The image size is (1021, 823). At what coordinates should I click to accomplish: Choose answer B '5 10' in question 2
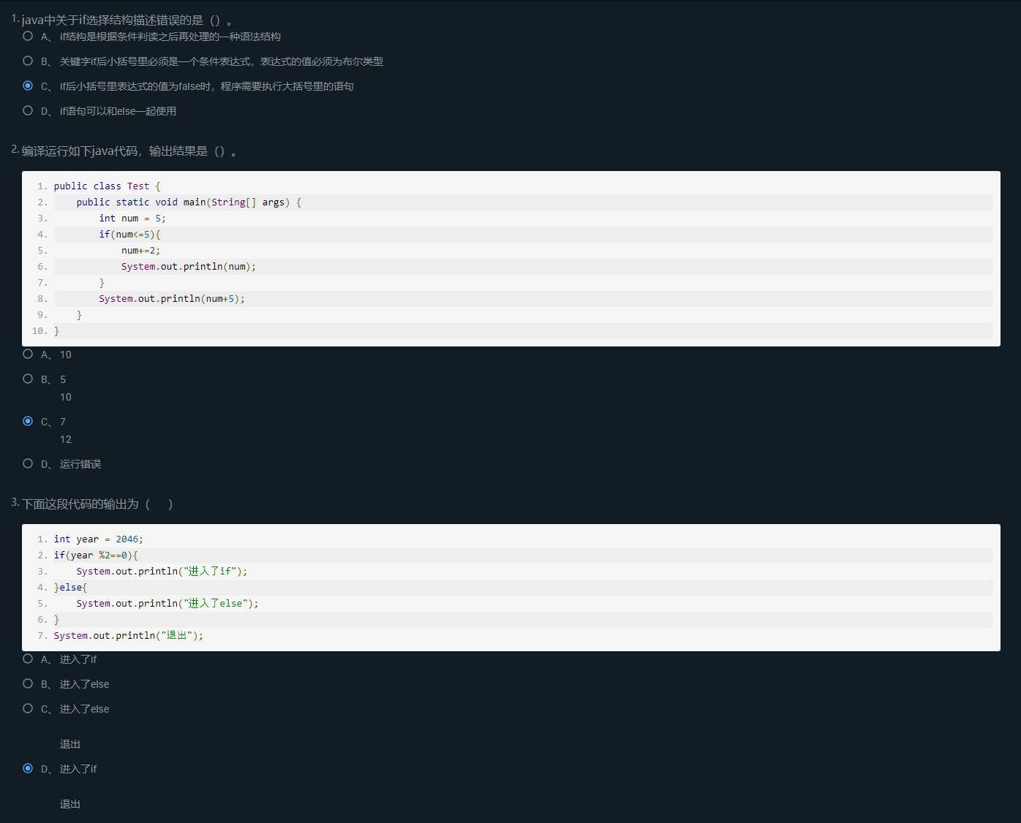tap(28, 379)
